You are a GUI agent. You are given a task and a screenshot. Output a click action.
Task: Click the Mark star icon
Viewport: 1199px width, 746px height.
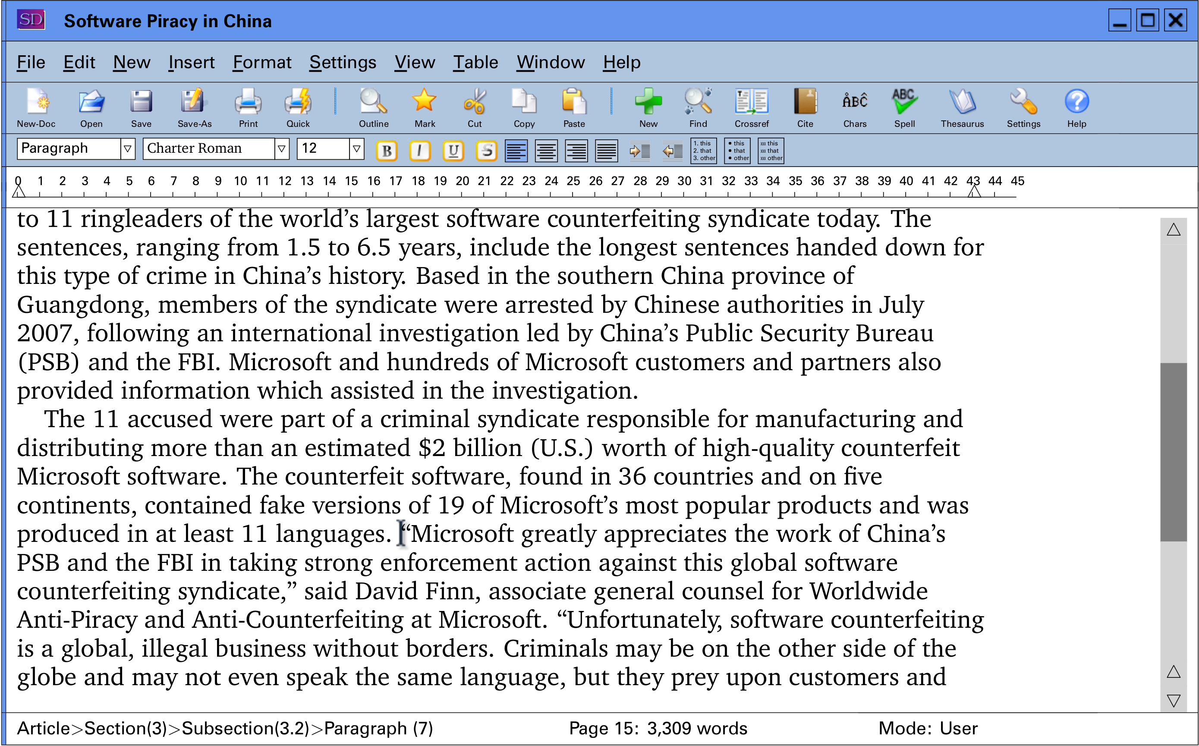tap(424, 100)
